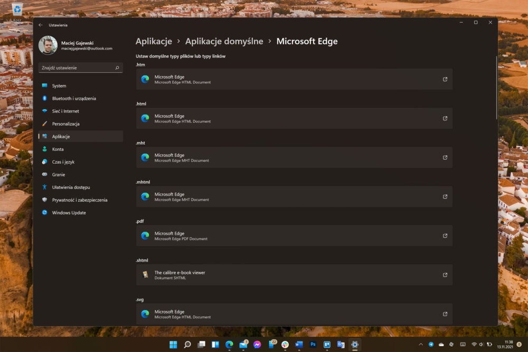
Task: Go to Aplikacje domyślne in the breadcrumb
Action: point(224,41)
